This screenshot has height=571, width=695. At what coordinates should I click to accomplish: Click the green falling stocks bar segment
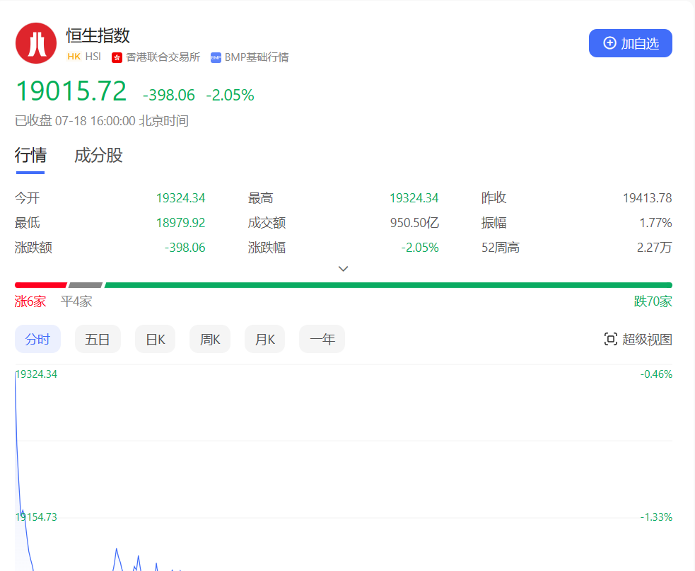[x=388, y=285]
